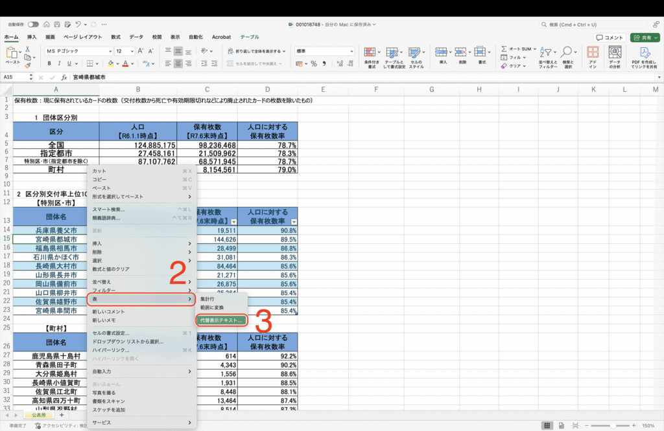
Task: Toggle Wrap Text (折り返して全体を表示する)
Action: point(257,51)
